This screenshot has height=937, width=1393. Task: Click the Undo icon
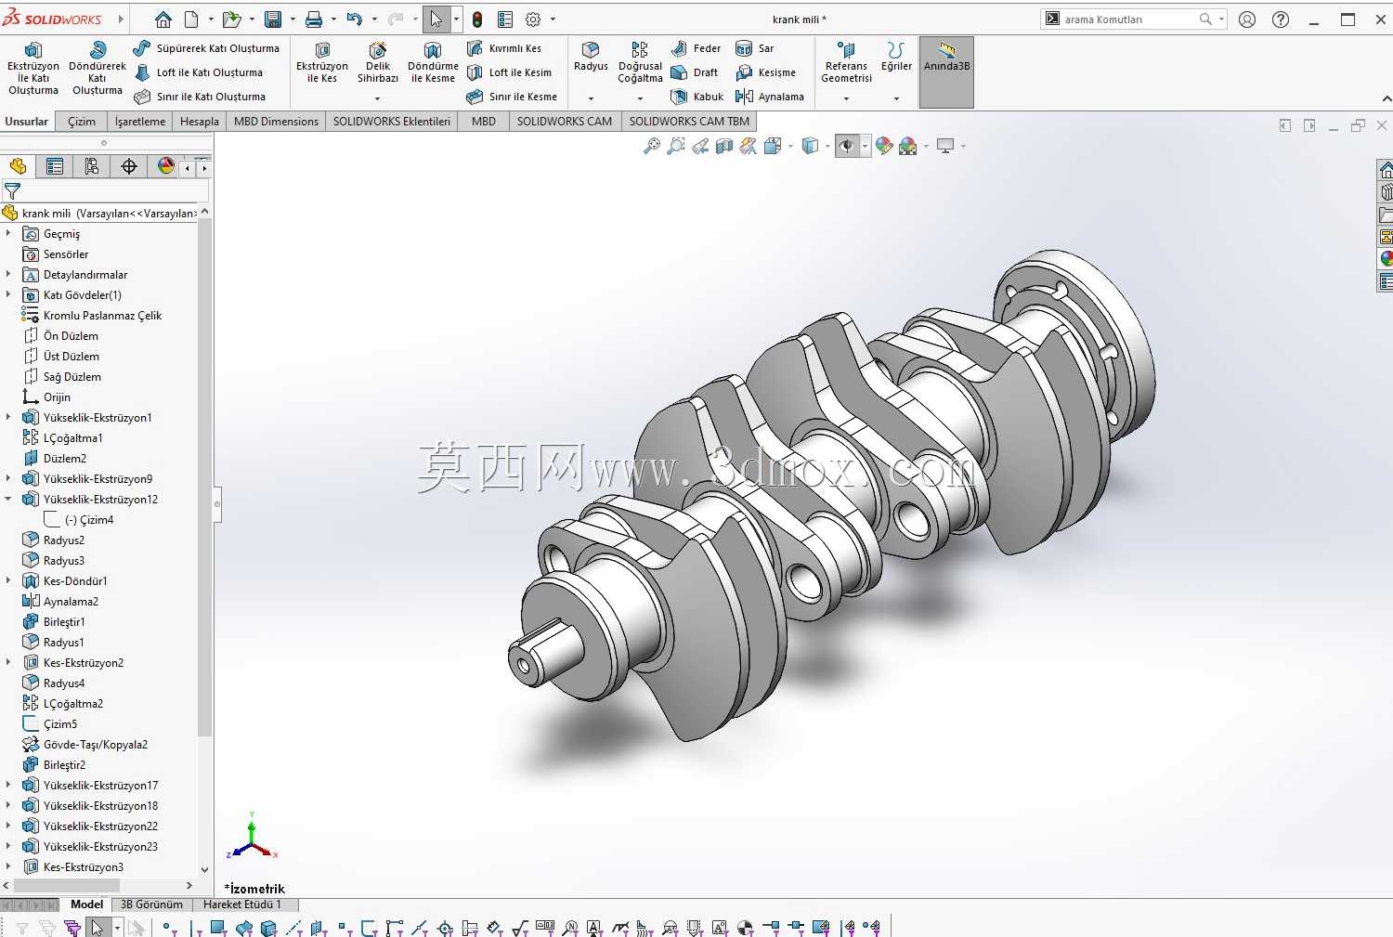coord(355,20)
